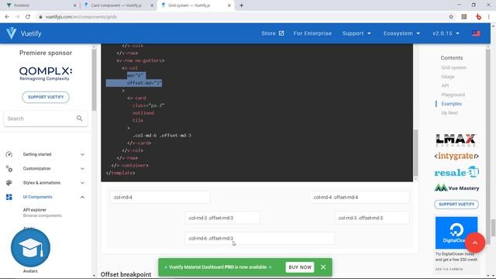The width and height of the screenshot is (496, 279).
Task: Click the Customization gears icon
Action: click(x=9, y=169)
